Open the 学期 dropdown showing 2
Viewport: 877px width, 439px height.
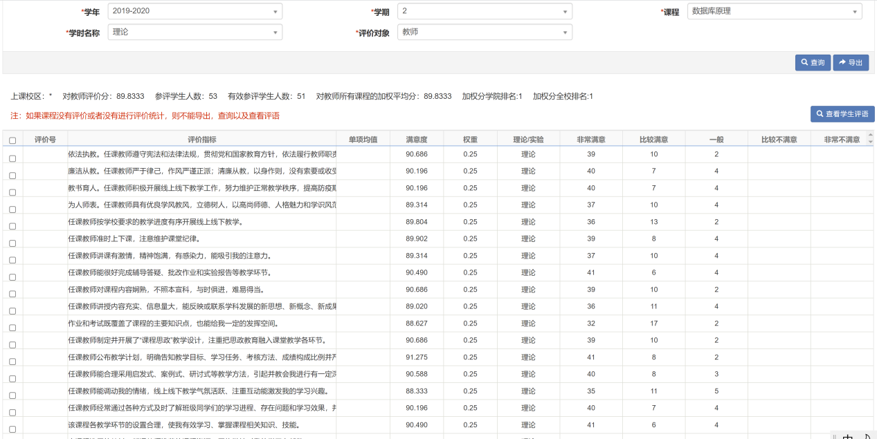coord(485,11)
